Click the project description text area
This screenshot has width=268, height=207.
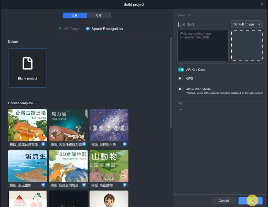203,45
